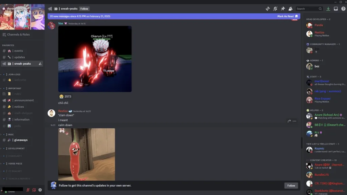Open Krz member profile
Screen dimensions: 347x195
coord(325,133)
